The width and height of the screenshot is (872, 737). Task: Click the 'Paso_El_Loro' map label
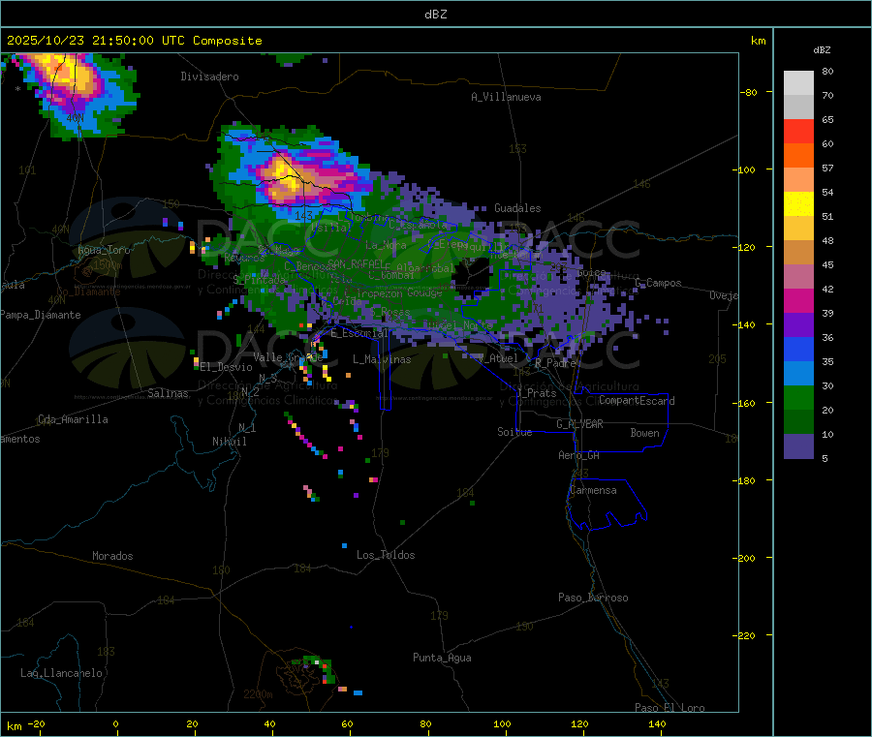tap(670, 708)
